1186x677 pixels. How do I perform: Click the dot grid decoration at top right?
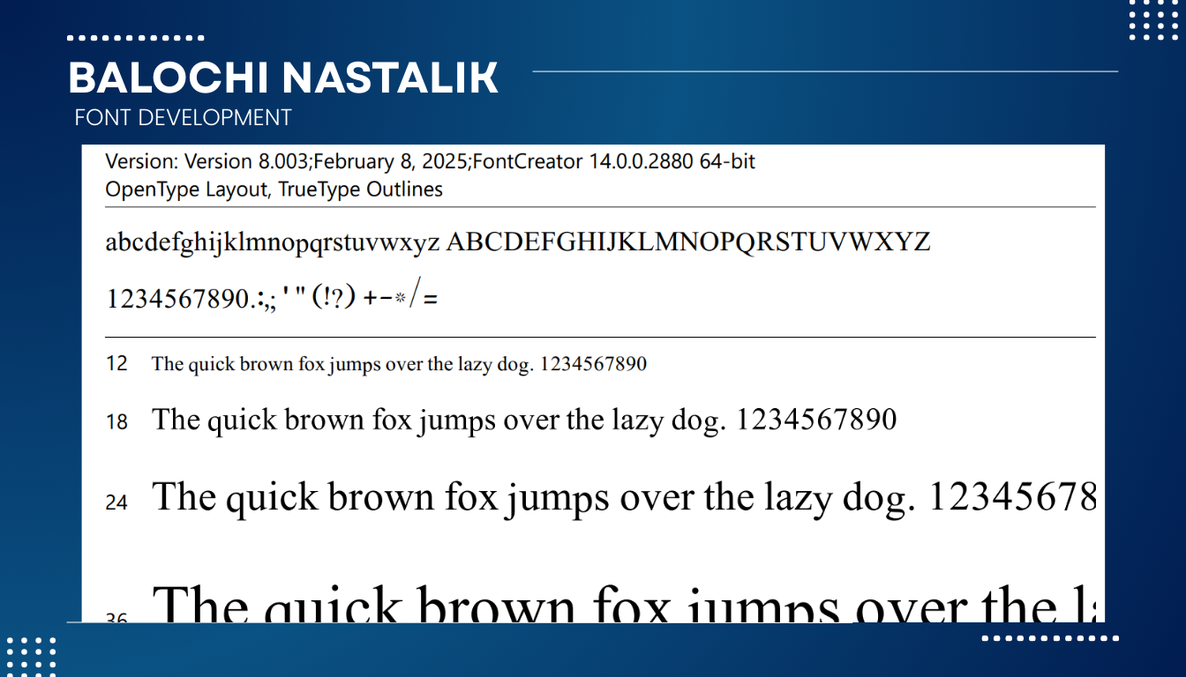1153,21
